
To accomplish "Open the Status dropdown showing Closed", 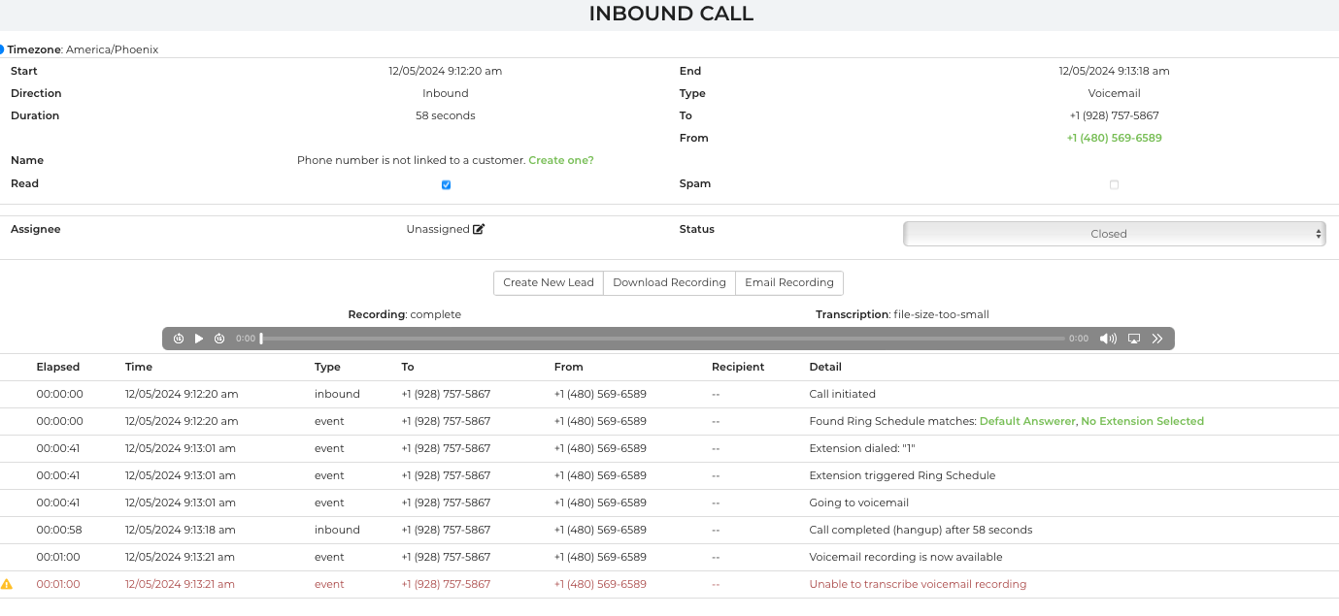I will (x=1114, y=234).
